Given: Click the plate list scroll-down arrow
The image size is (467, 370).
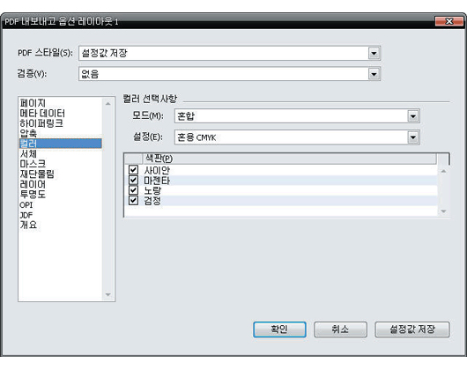Looking at the screenshot, I should tap(443, 211).
